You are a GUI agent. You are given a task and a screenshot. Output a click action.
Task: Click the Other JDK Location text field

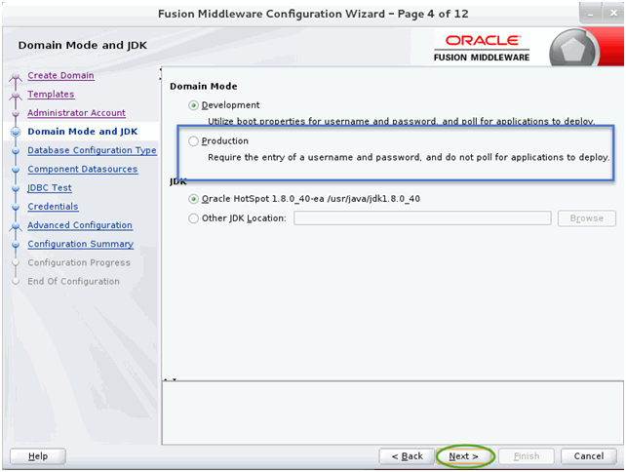[x=422, y=218]
